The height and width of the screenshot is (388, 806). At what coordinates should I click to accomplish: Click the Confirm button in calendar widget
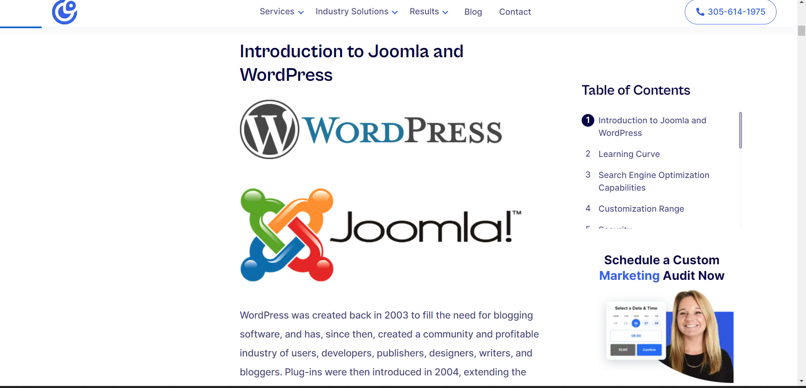coord(649,350)
